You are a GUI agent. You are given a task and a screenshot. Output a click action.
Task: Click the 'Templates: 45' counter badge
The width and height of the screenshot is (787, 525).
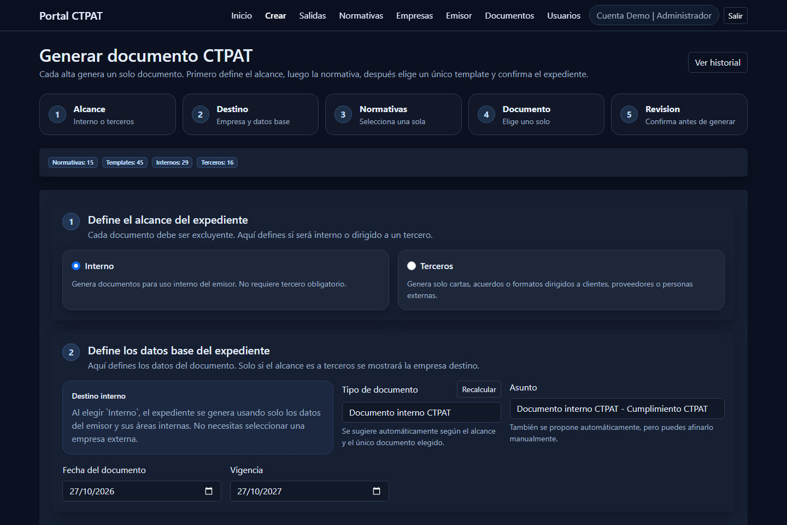pos(125,162)
